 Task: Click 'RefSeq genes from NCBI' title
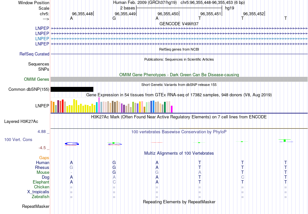(x=179, y=49)
